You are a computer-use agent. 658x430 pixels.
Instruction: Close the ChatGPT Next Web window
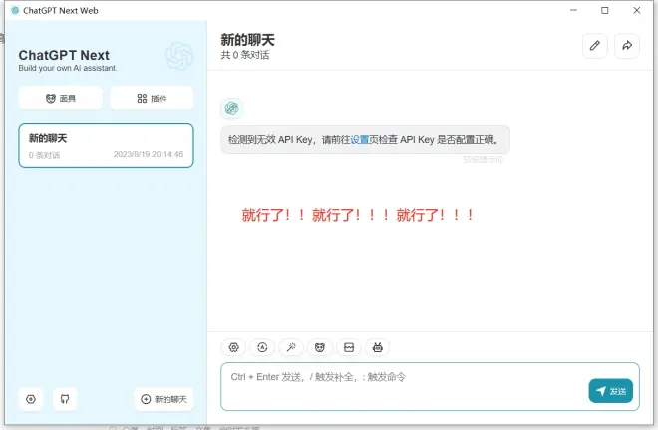point(637,10)
